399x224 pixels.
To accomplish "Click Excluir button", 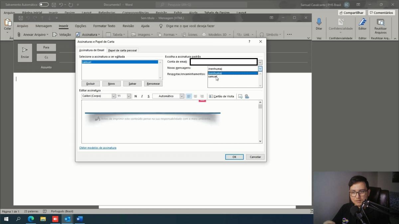I will point(90,84).
